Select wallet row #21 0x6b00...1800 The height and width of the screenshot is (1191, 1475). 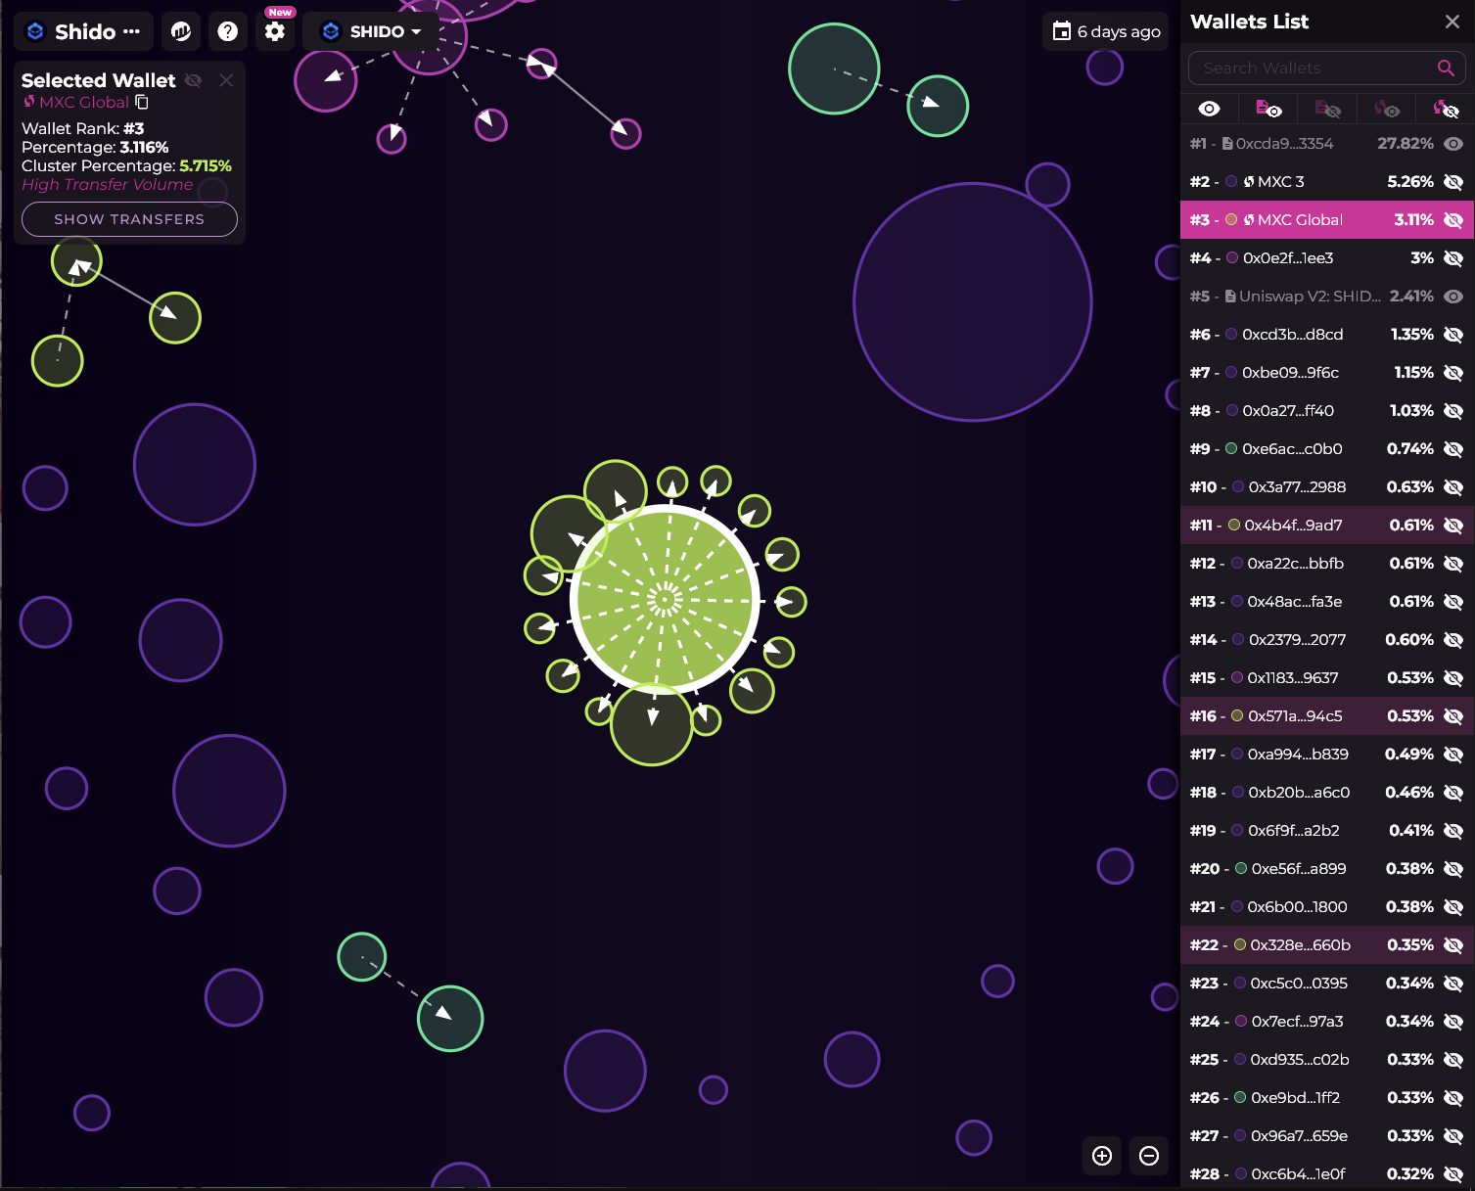click(1327, 906)
